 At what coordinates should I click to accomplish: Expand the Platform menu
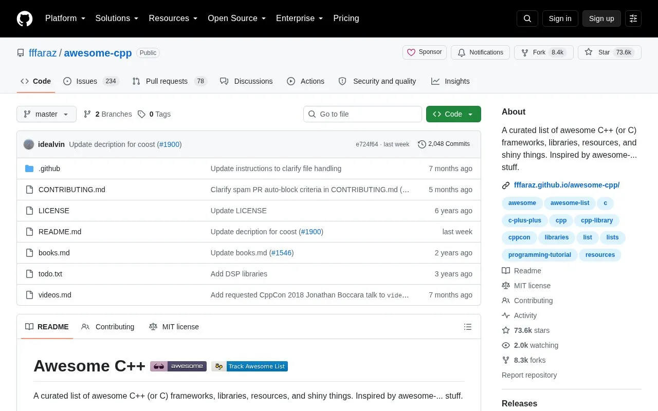point(65,18)
